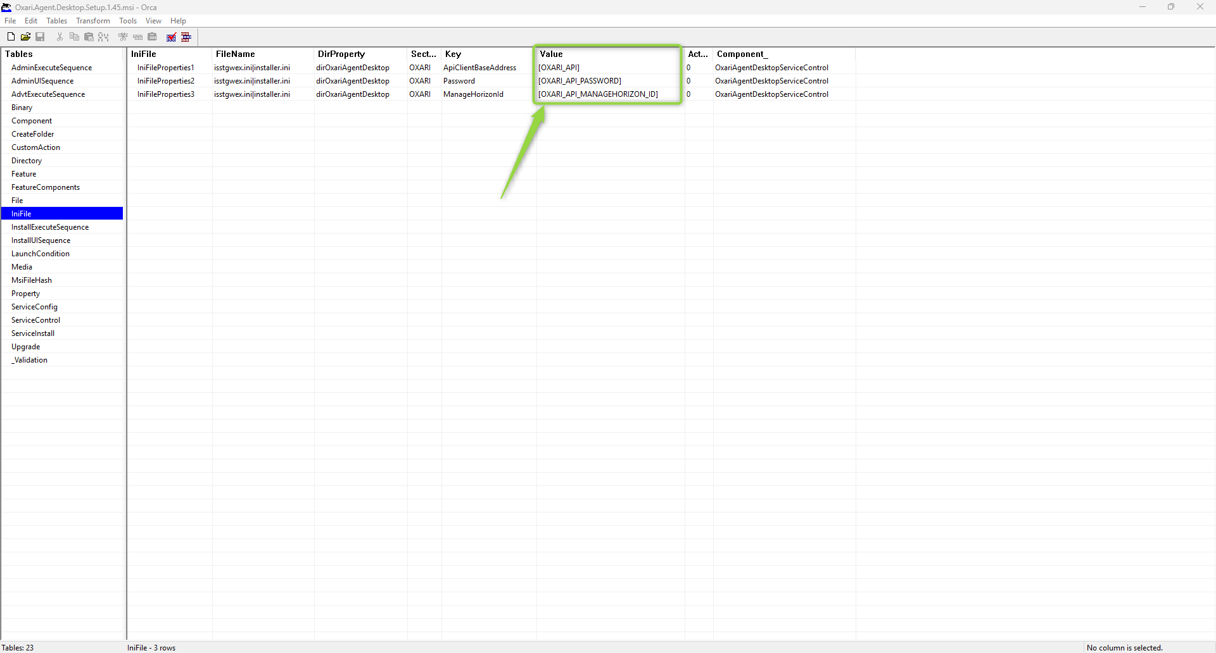Select the File table in list
1216x653 pixels.
tap(62, 201)
